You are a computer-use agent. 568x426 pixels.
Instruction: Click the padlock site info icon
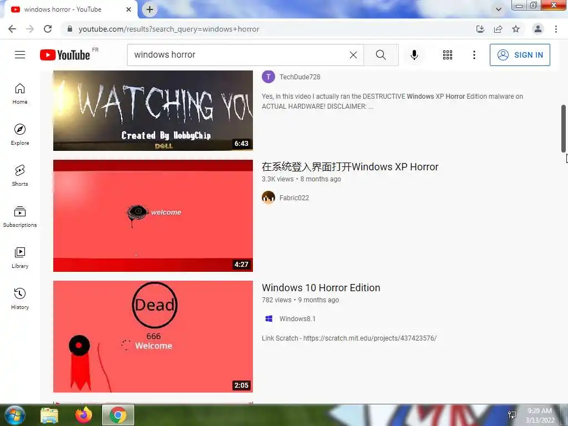70,29
